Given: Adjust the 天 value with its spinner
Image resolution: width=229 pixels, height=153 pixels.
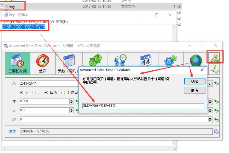Looking at the screenshot, I should coord(71,110).
